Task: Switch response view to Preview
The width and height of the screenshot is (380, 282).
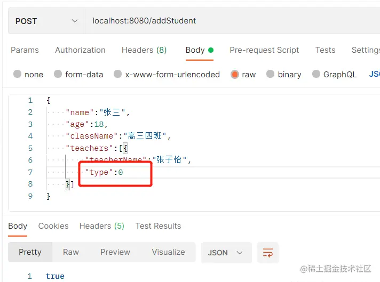Action: 115,252
